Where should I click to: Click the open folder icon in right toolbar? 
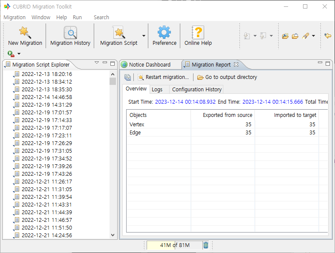(x=295, y=36)
